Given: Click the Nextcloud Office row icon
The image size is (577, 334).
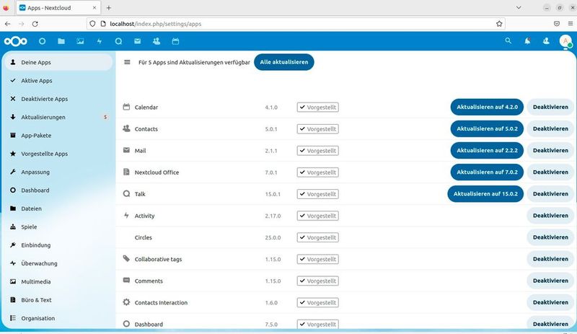Looking at the screenshot, I should [x=126, y=172].
